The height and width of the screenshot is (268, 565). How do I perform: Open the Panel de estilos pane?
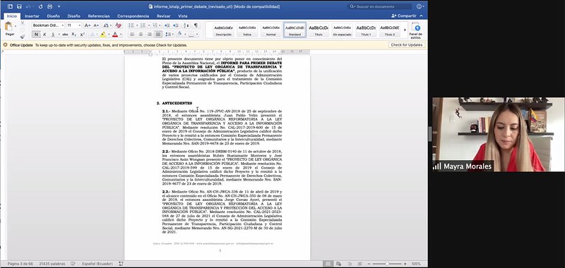point(416,30)
